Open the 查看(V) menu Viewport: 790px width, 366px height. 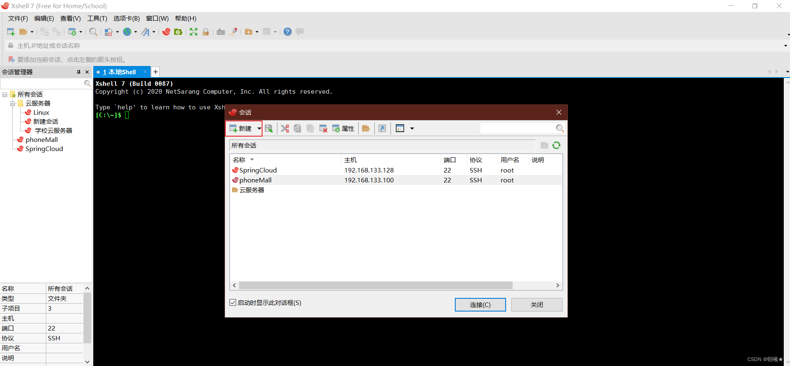click(x=71, y=19)
